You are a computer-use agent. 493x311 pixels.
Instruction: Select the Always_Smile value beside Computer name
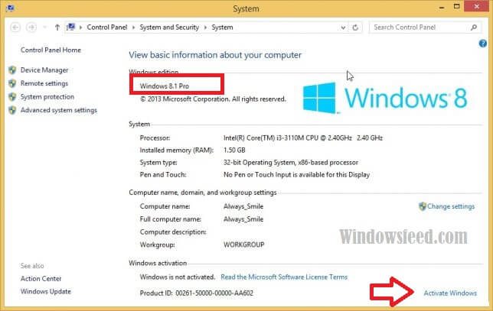[x=243, y=206]
